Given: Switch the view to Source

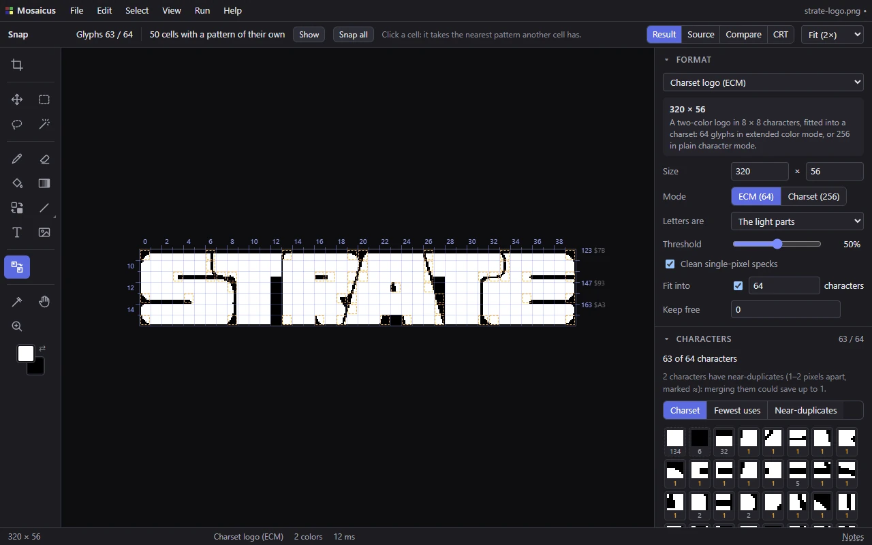Looking at the screenshot, I should 700,34.
